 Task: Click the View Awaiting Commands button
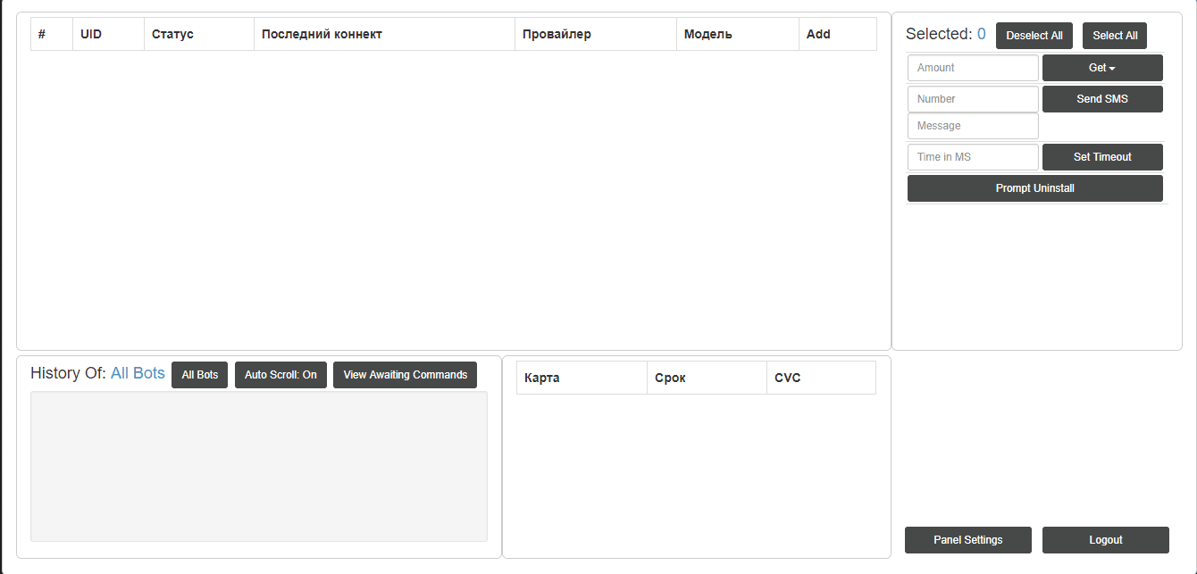(405, 375)
